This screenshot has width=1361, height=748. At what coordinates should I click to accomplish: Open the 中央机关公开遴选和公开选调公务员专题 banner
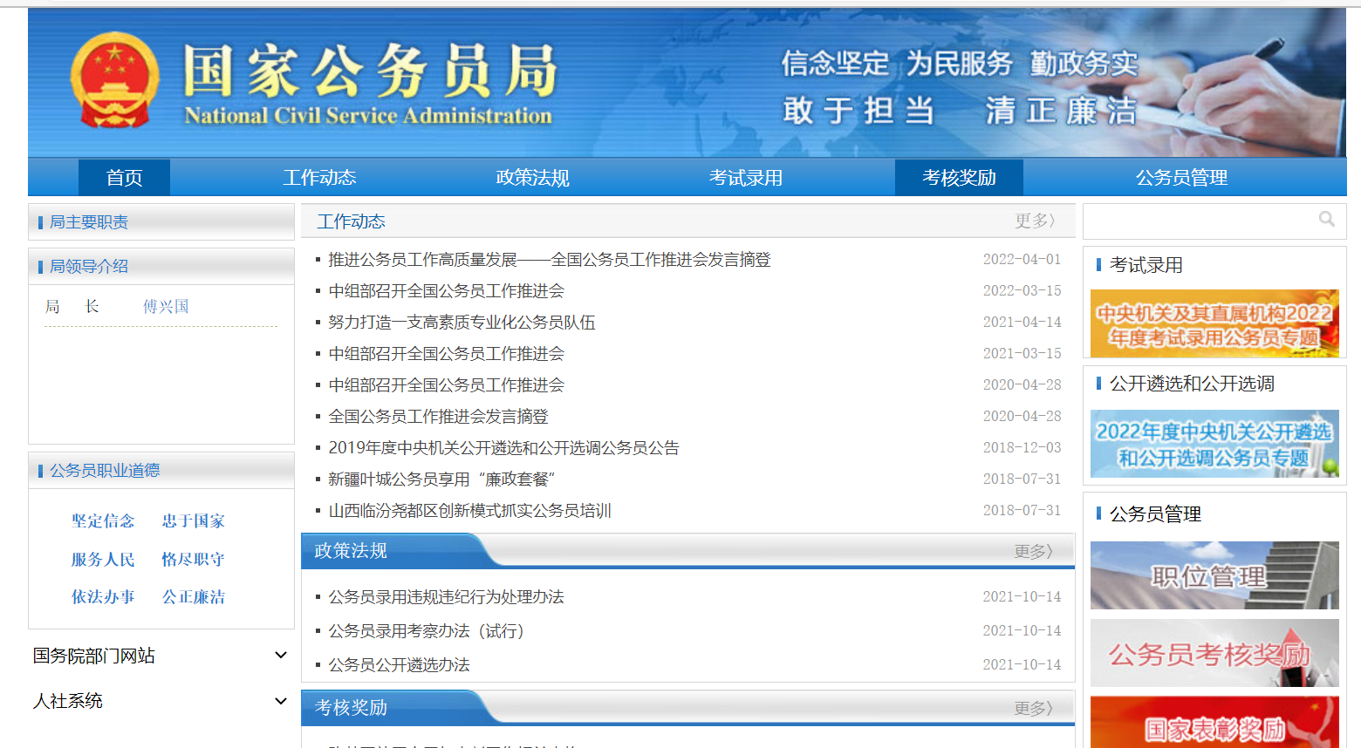click(1214, 444)
